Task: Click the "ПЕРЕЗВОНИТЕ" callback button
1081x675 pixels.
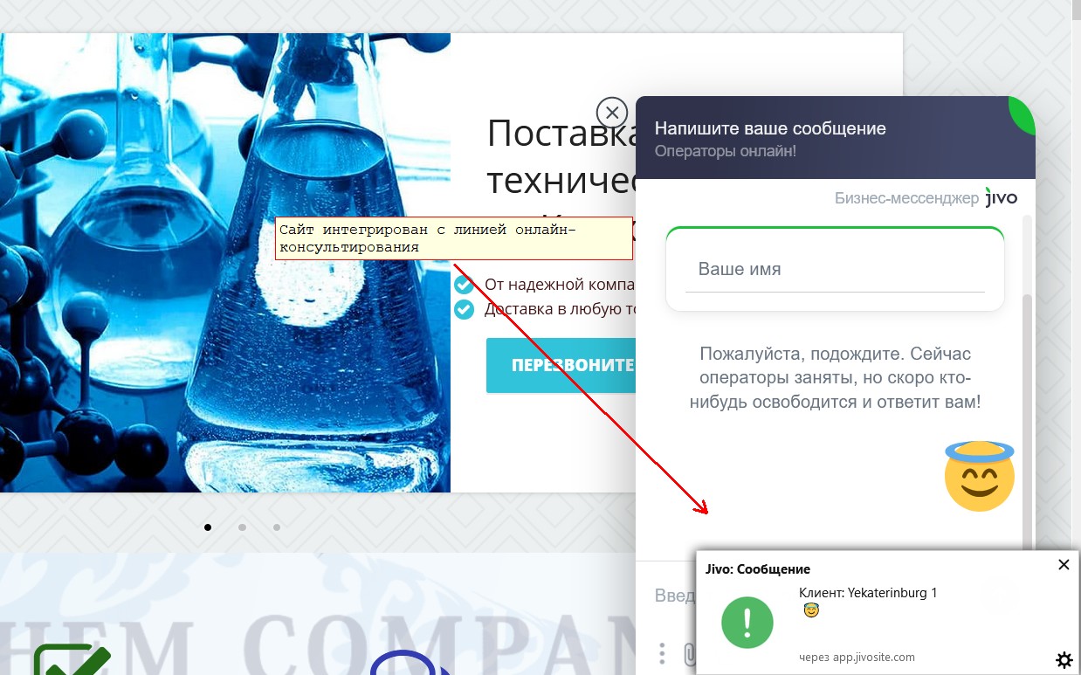Action: coord(561,365)
